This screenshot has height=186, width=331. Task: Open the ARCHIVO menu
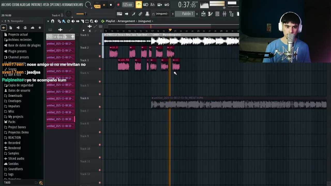tap(6, 5)
